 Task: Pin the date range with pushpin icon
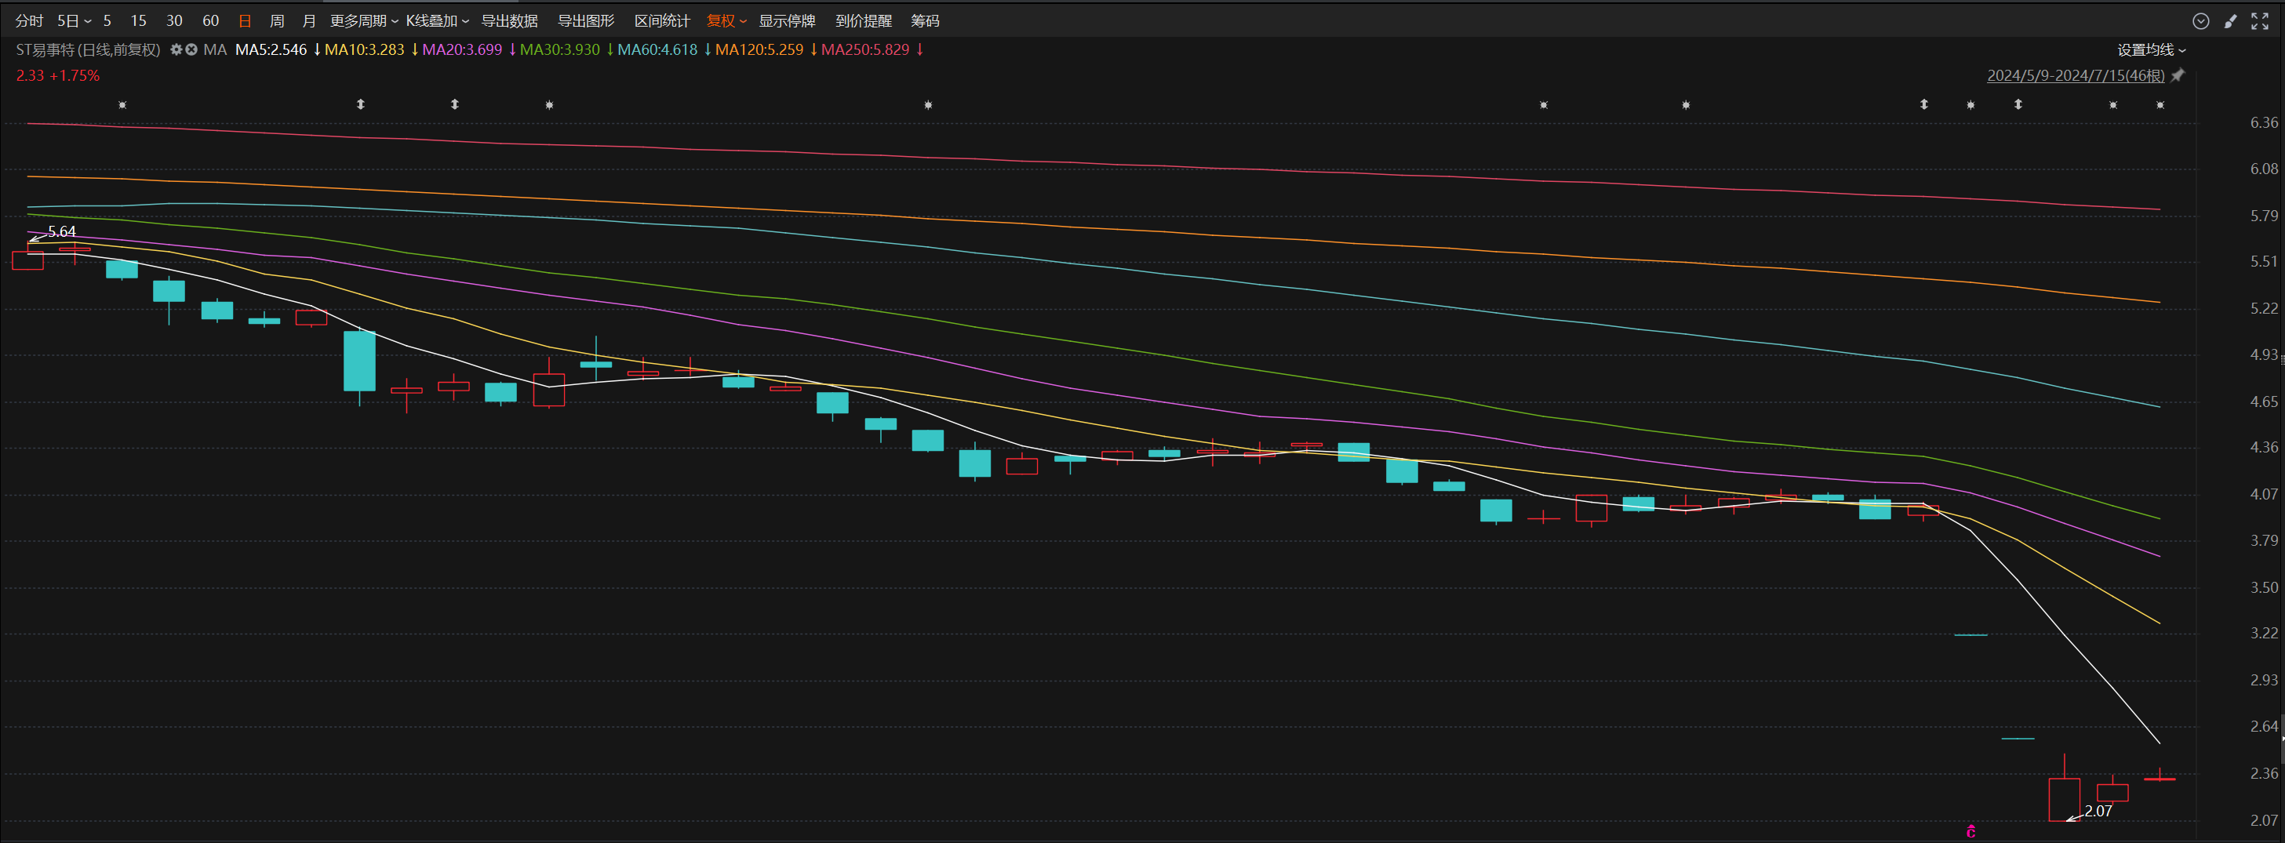2178,75
